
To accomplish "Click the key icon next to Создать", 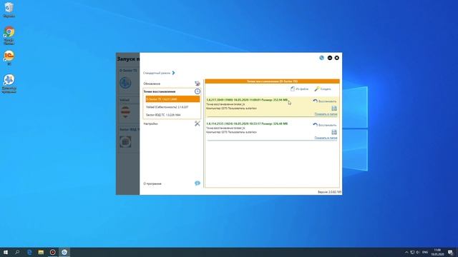I will click(x=316, y=89).
